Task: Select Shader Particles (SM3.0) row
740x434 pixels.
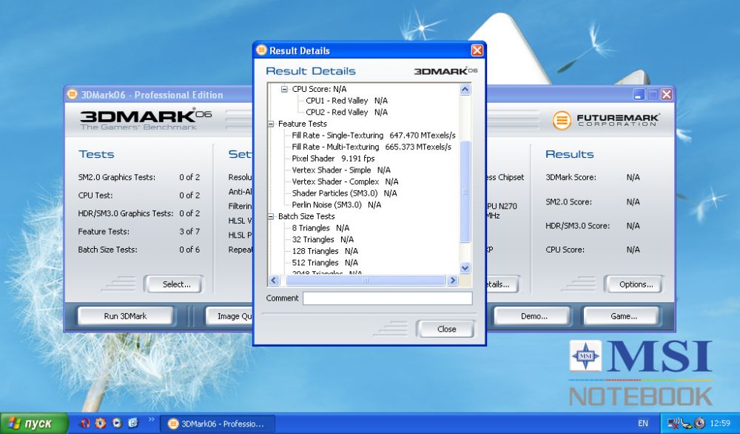Action: click(x=345, y=193)
